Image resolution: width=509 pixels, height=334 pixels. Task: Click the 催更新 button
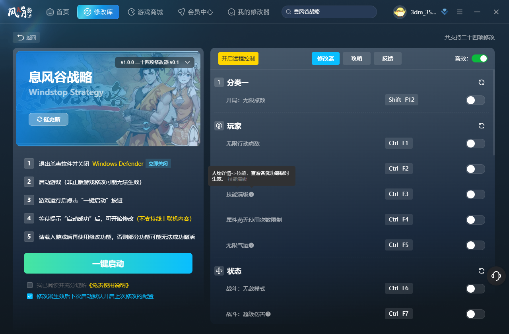pos(49,119)
